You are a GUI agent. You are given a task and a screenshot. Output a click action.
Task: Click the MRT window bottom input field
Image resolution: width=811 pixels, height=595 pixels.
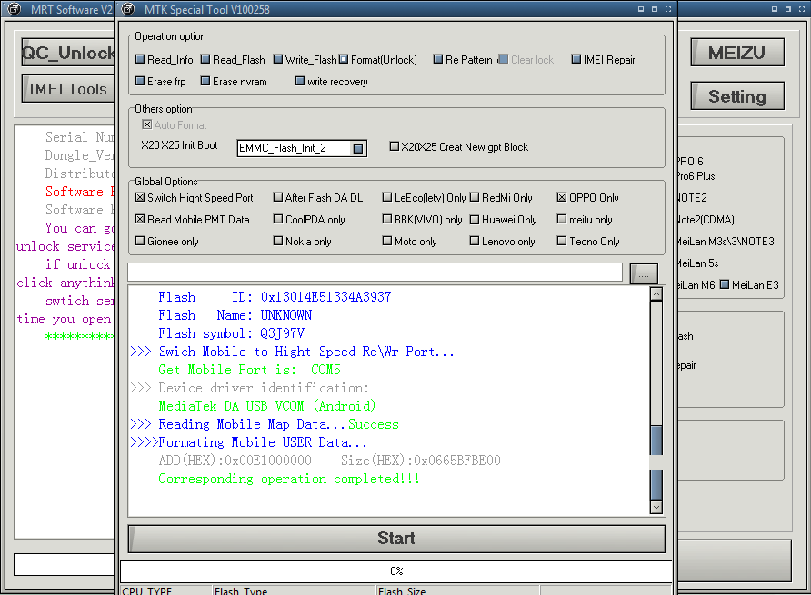[65, 564]
